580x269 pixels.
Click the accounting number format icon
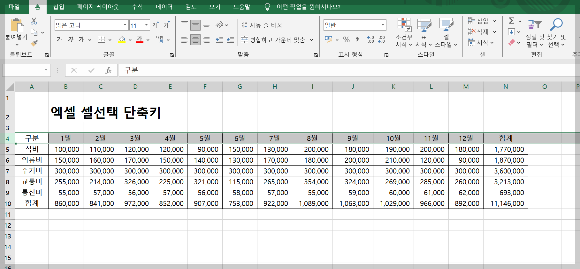(x=328, y=39)
